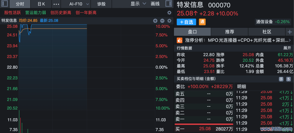Switch to the 日K tab
The image size is (294, 133).
click(x=41, y=4)
